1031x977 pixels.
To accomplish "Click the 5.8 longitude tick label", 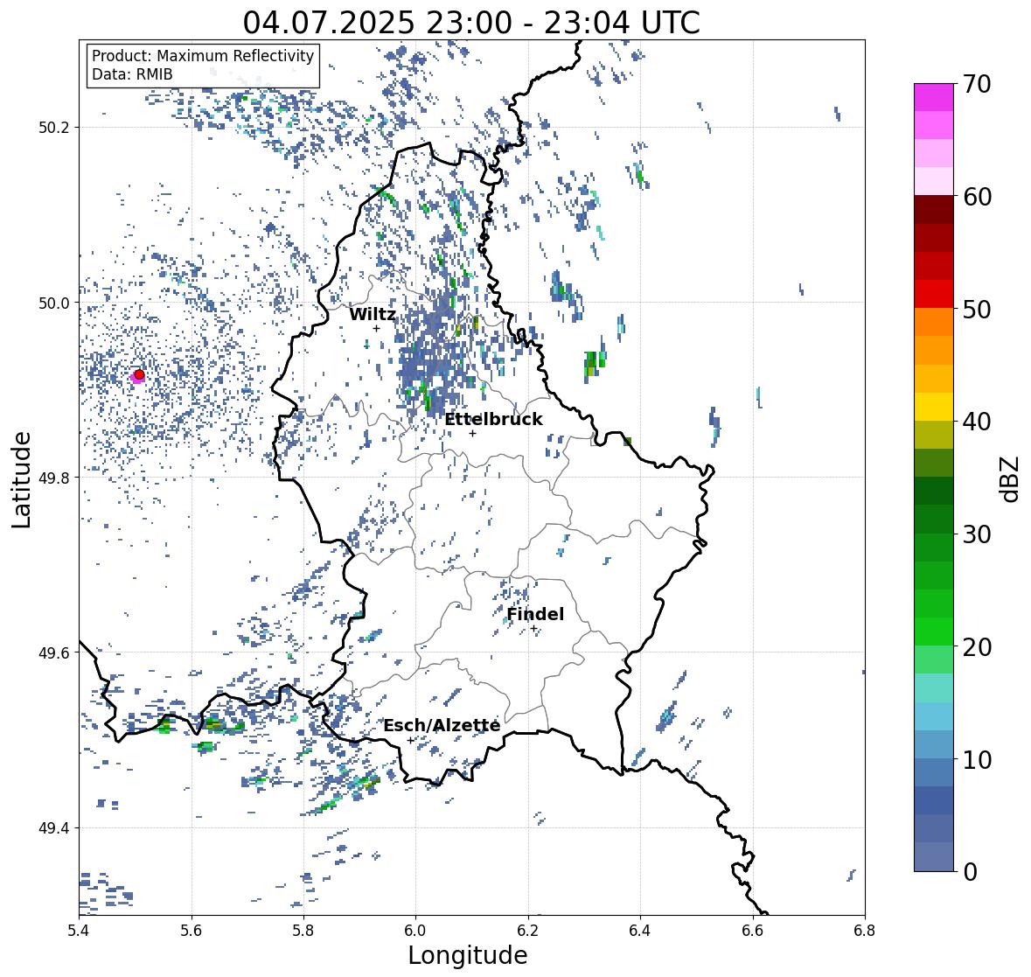I will tap(303, 931).
